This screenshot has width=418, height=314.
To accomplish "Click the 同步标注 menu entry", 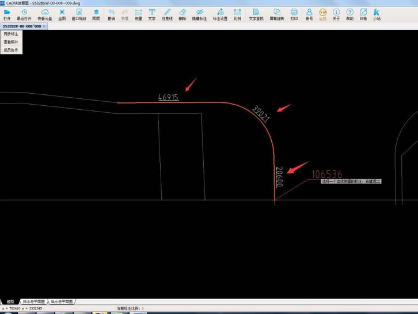I will click(x=11, y=34).
